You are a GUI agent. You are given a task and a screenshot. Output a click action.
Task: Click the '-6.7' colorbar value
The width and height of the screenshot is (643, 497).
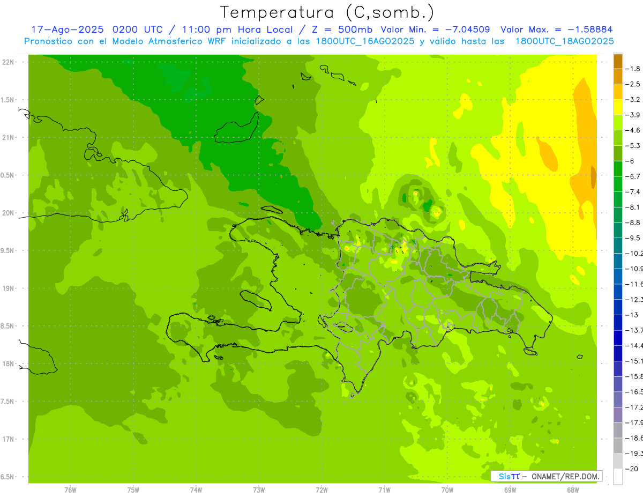[x=633, y=176]
